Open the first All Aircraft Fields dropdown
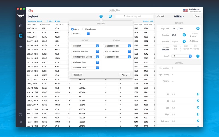The image size is (219, 137). pyautogui.click(x=85, y=62)
